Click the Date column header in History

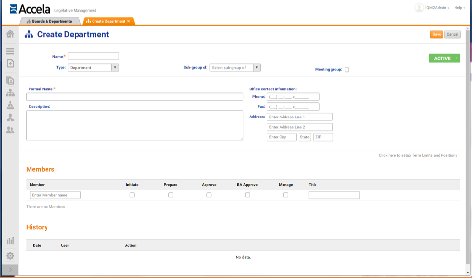37,245
